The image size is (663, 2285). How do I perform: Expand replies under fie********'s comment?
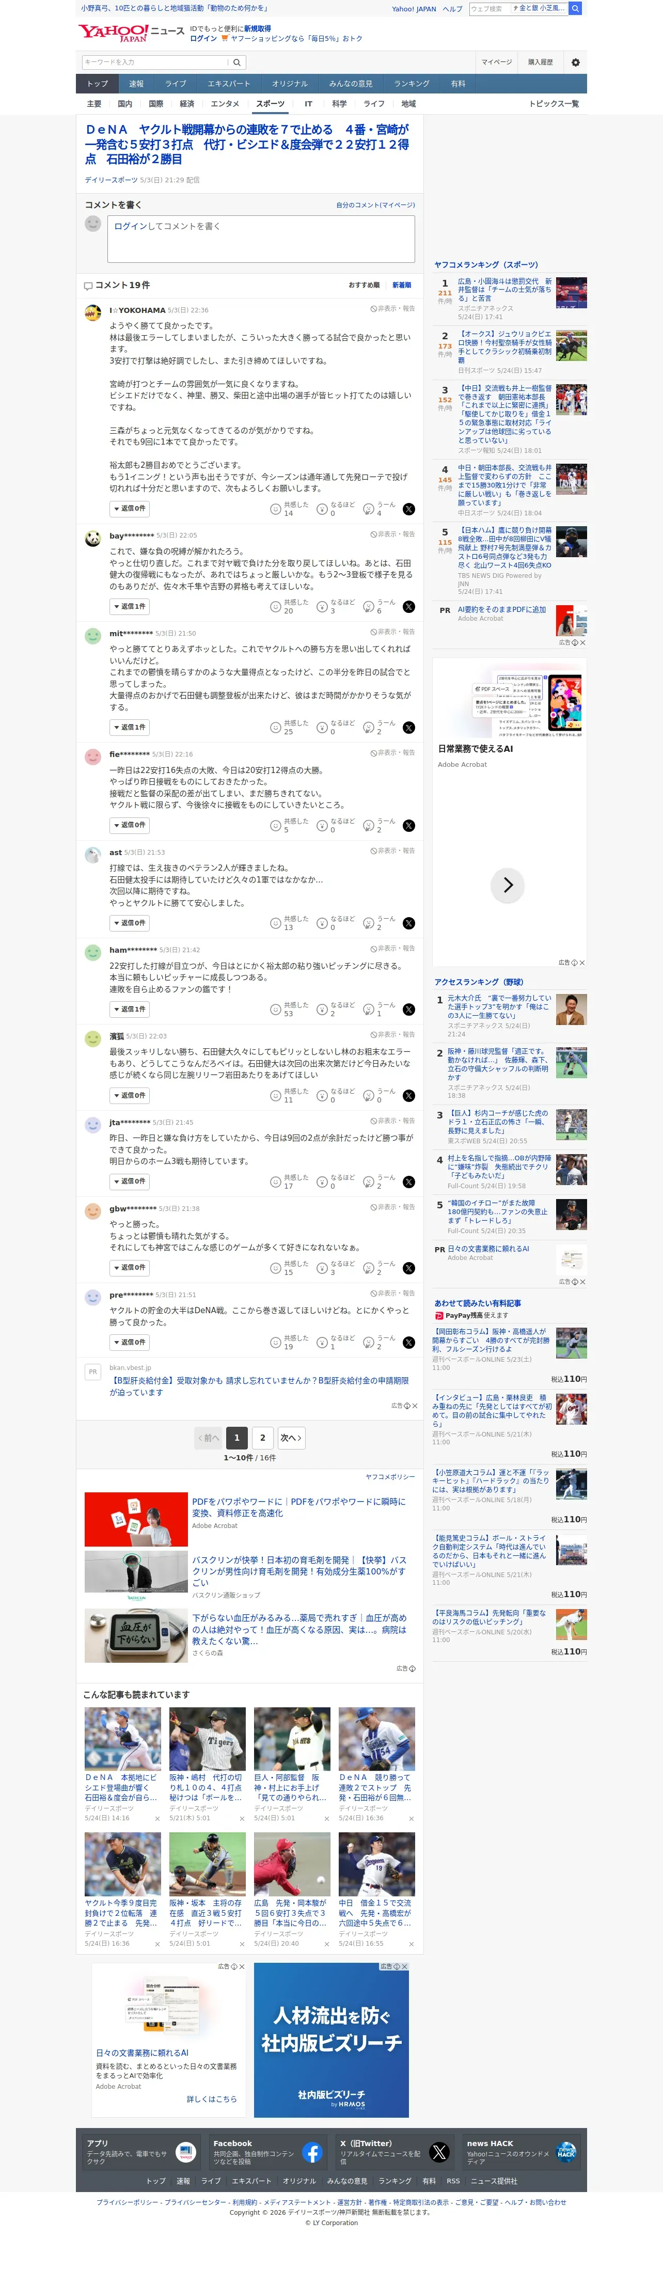[x=129, y=826]
